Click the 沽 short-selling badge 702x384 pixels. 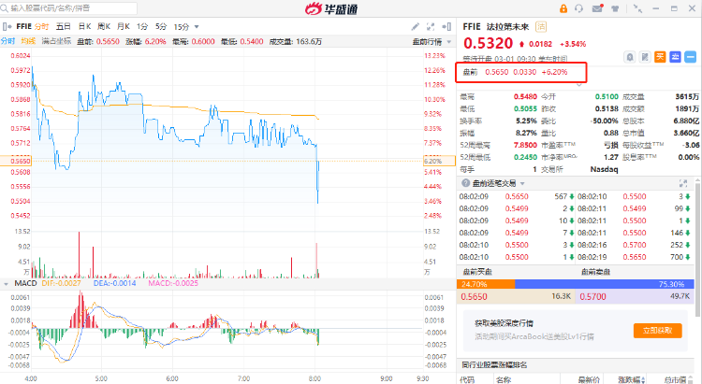(x=541, y=27)
